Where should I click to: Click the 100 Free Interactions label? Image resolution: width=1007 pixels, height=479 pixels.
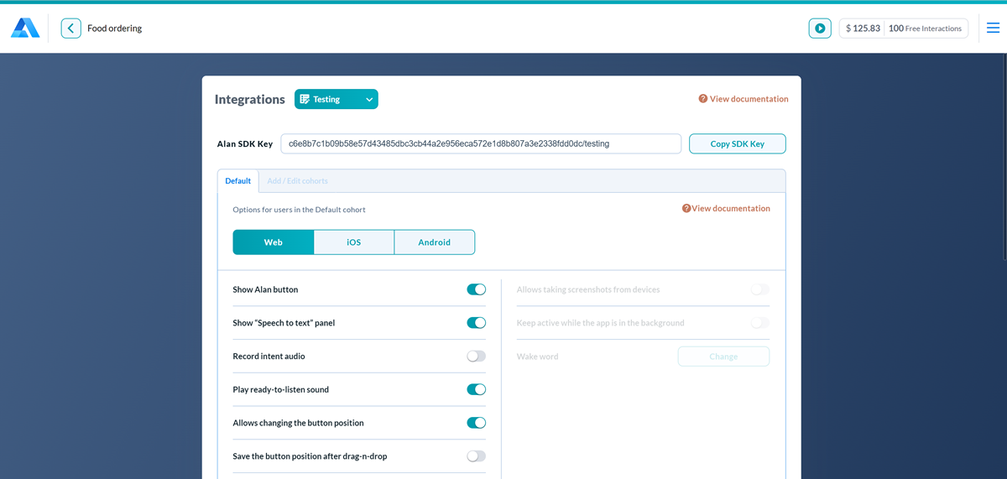point(925,29)
